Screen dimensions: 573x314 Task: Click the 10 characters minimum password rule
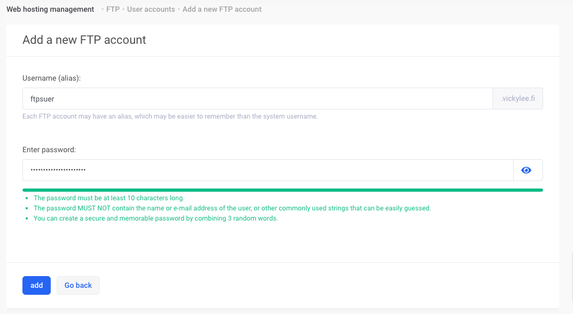(x=109, y=198)
